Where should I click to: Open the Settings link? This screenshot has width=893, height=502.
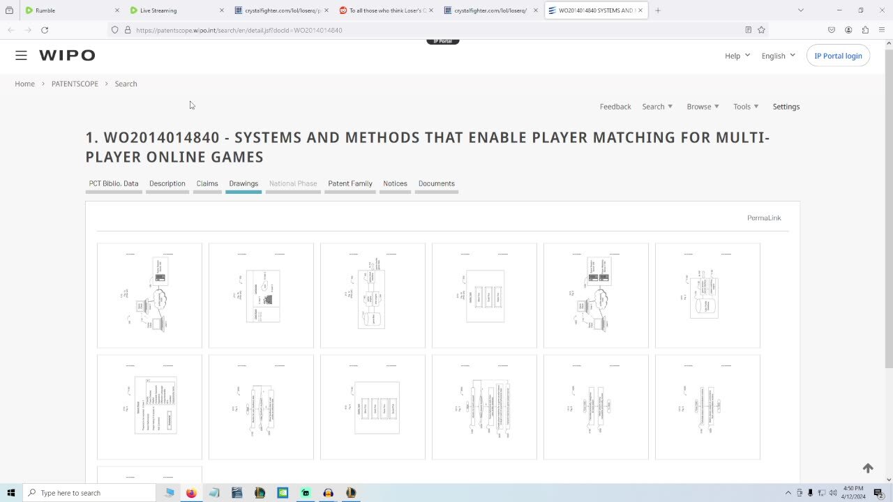[786, 107]
